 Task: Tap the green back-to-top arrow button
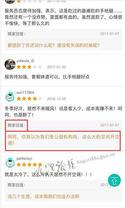click(x=114, y=180)
